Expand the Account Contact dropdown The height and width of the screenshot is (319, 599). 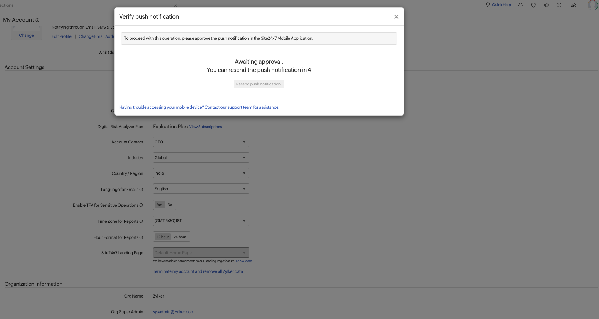201,142
